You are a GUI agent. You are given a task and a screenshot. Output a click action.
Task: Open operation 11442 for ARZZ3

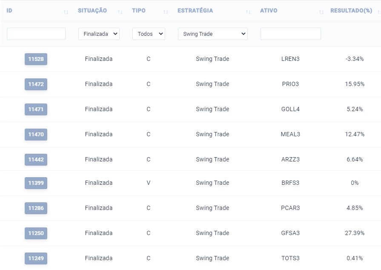pyautogui.click(x=36, y=160)
